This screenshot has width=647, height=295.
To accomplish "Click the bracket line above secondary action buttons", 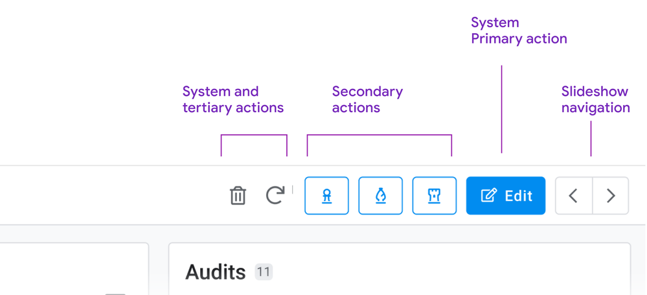I will click(x=380, y=135).
